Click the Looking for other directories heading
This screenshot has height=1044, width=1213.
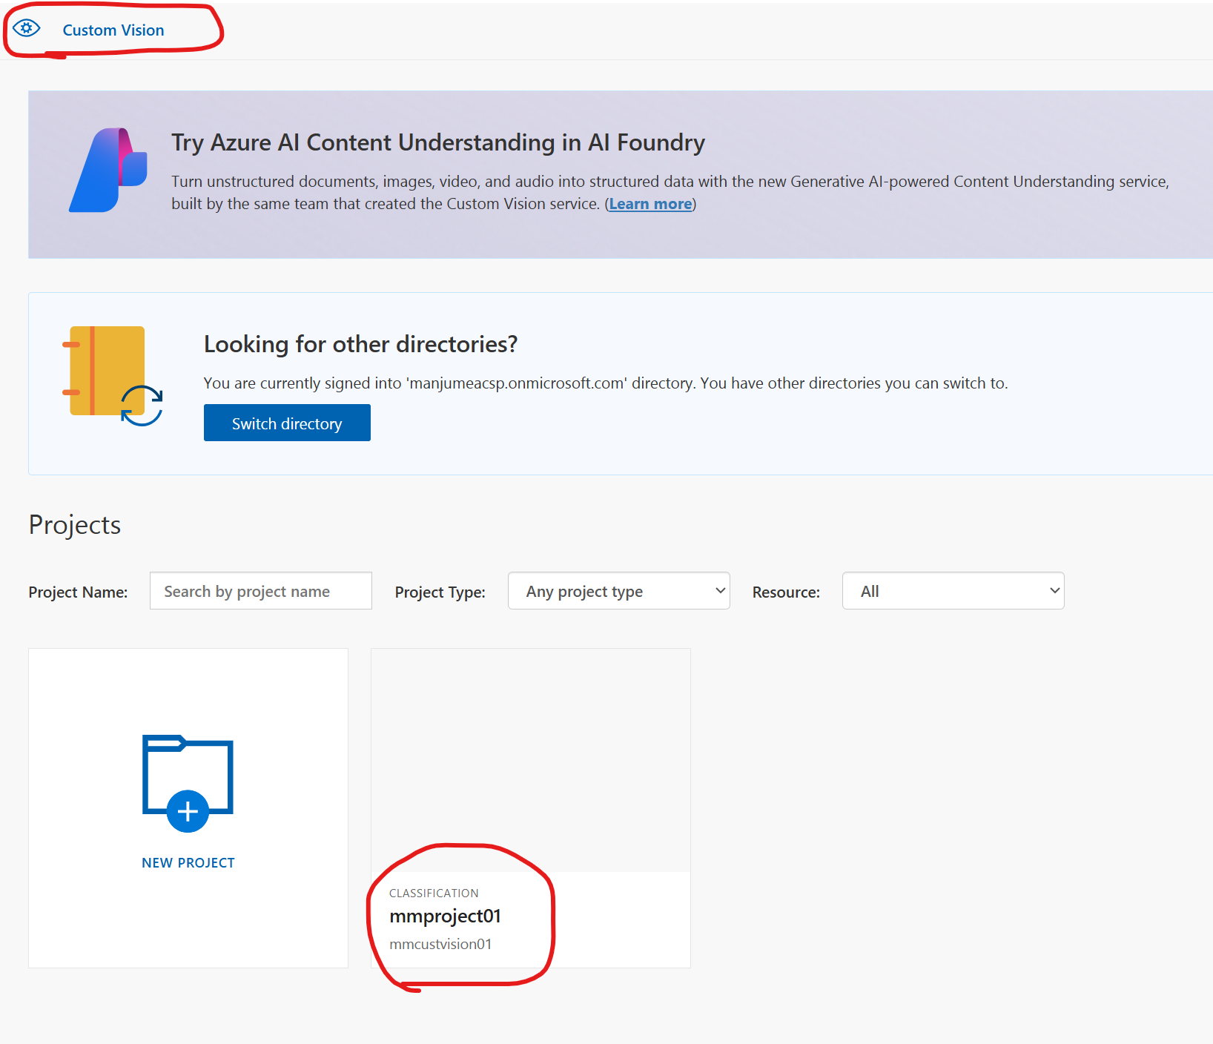pyautogui.click(x=360, y=345)
